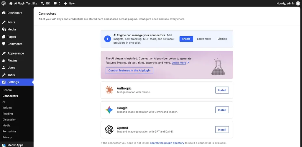
Task: Click the Dashboard gauge icon
Action: coord(4,13)
